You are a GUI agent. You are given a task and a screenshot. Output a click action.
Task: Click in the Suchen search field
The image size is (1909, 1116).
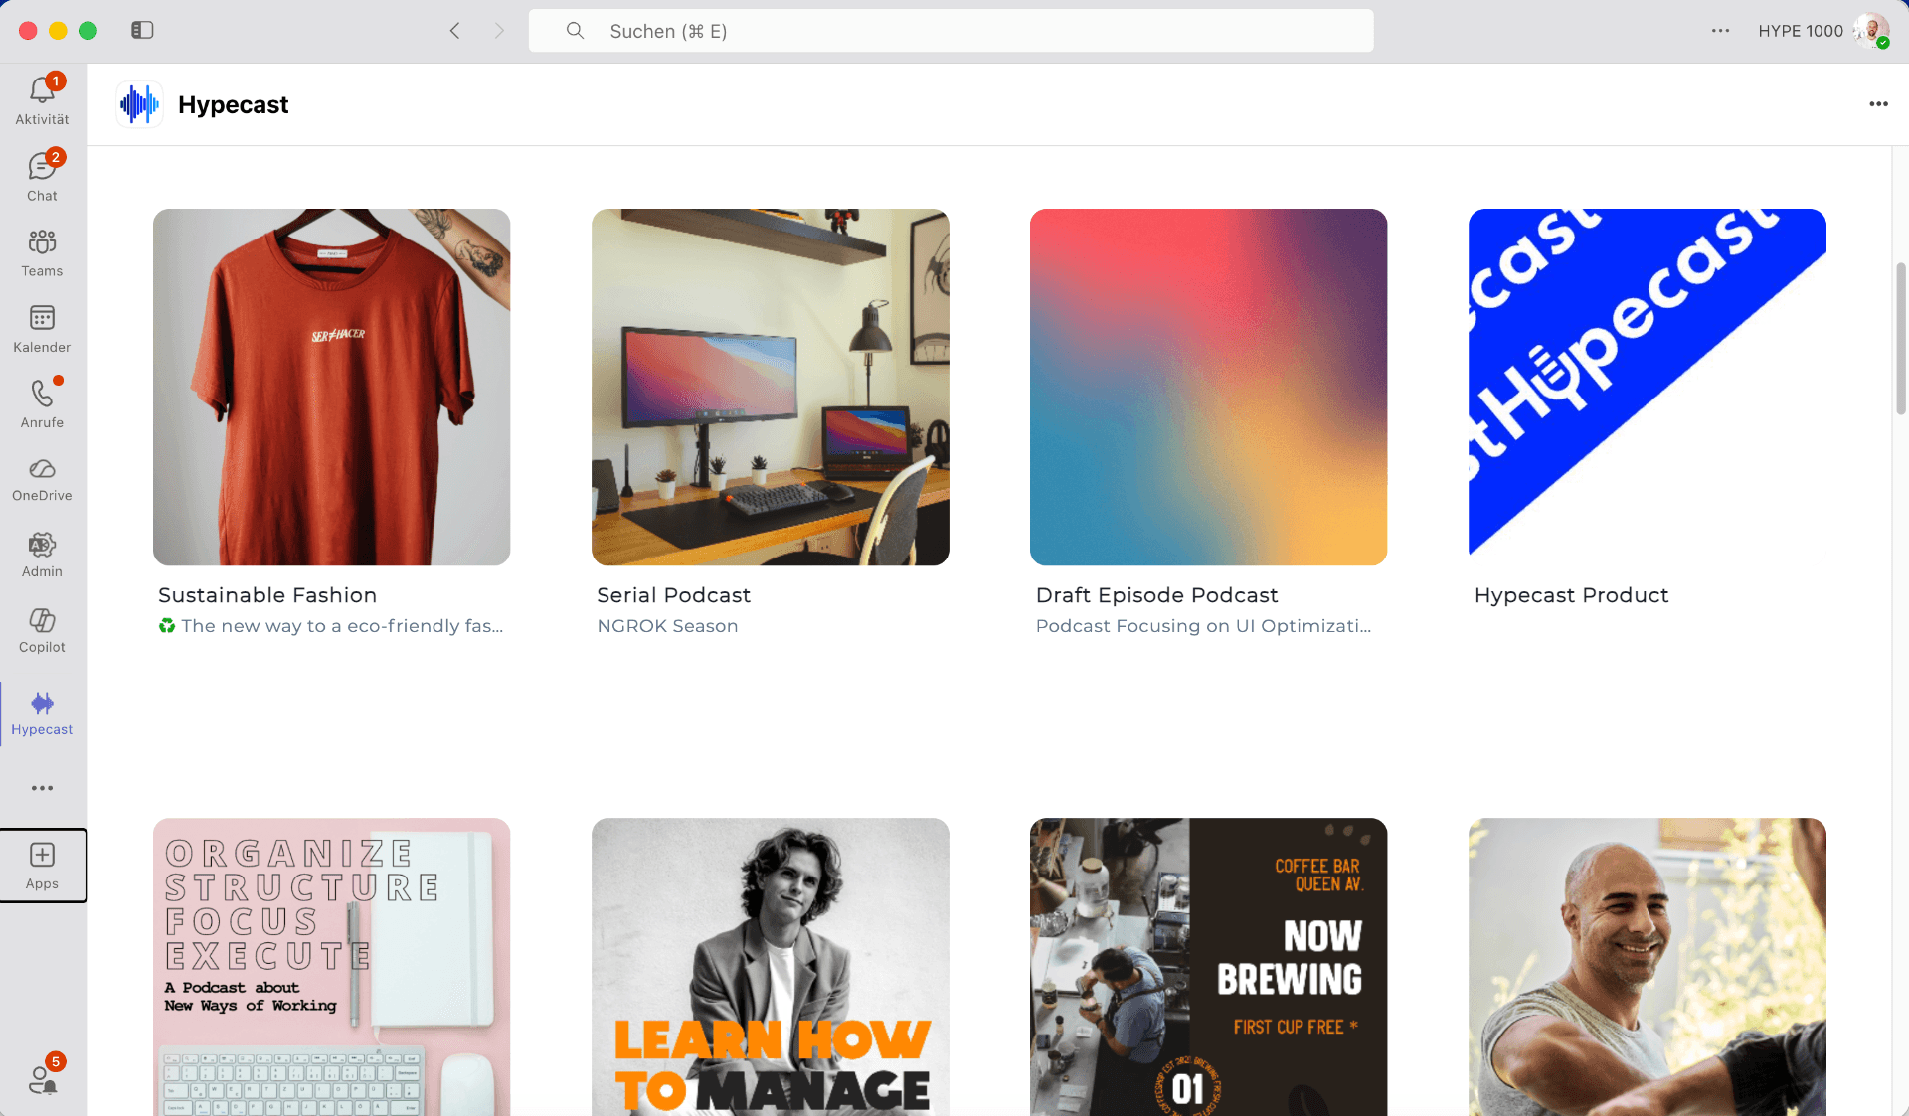[951, 31]
